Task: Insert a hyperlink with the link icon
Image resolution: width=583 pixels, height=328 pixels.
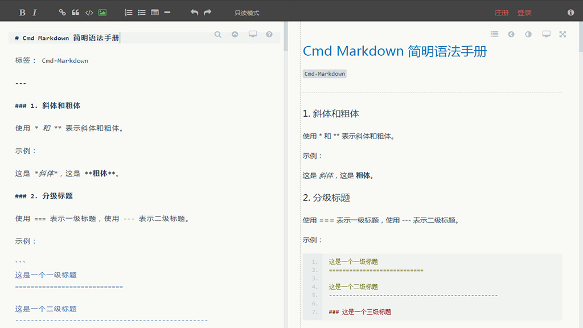Action: click(62, 13)
